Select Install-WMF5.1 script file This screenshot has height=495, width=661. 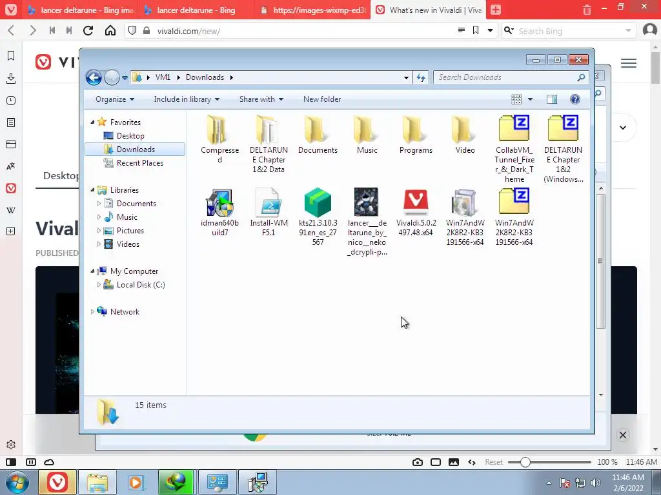coord(269,212)
